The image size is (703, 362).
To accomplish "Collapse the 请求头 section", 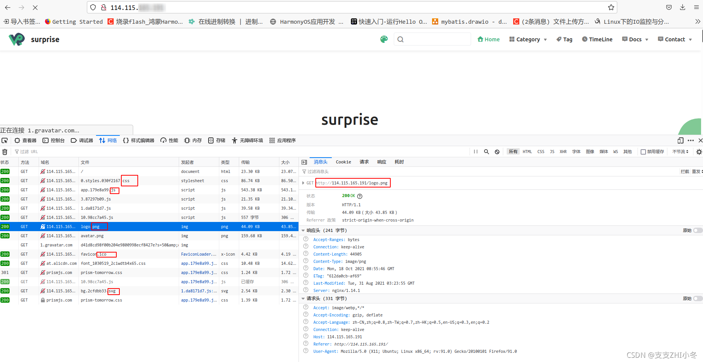I will point(303,298).
